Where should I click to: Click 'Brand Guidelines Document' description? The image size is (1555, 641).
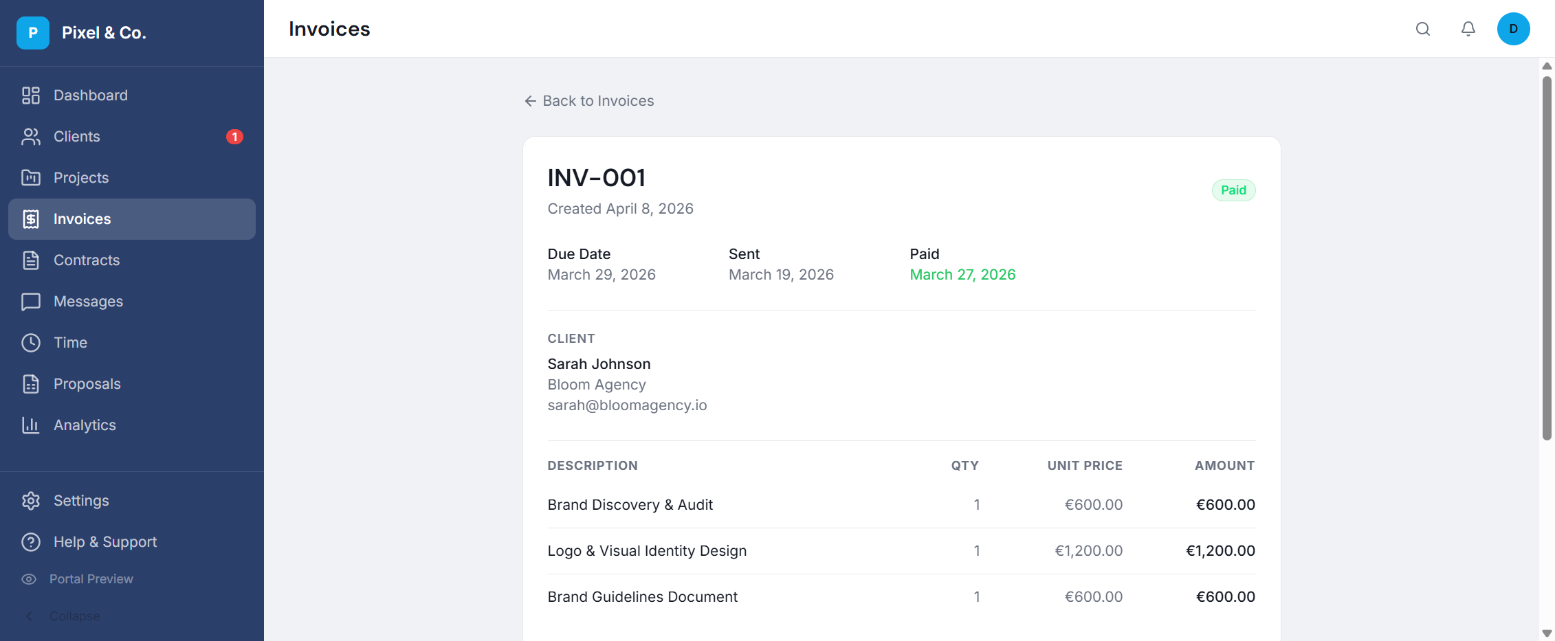click(643, 597)
